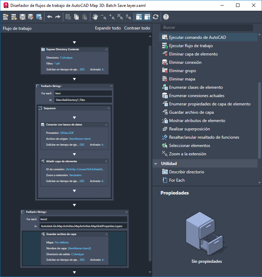Undo the last action

[x=50, y=17]
